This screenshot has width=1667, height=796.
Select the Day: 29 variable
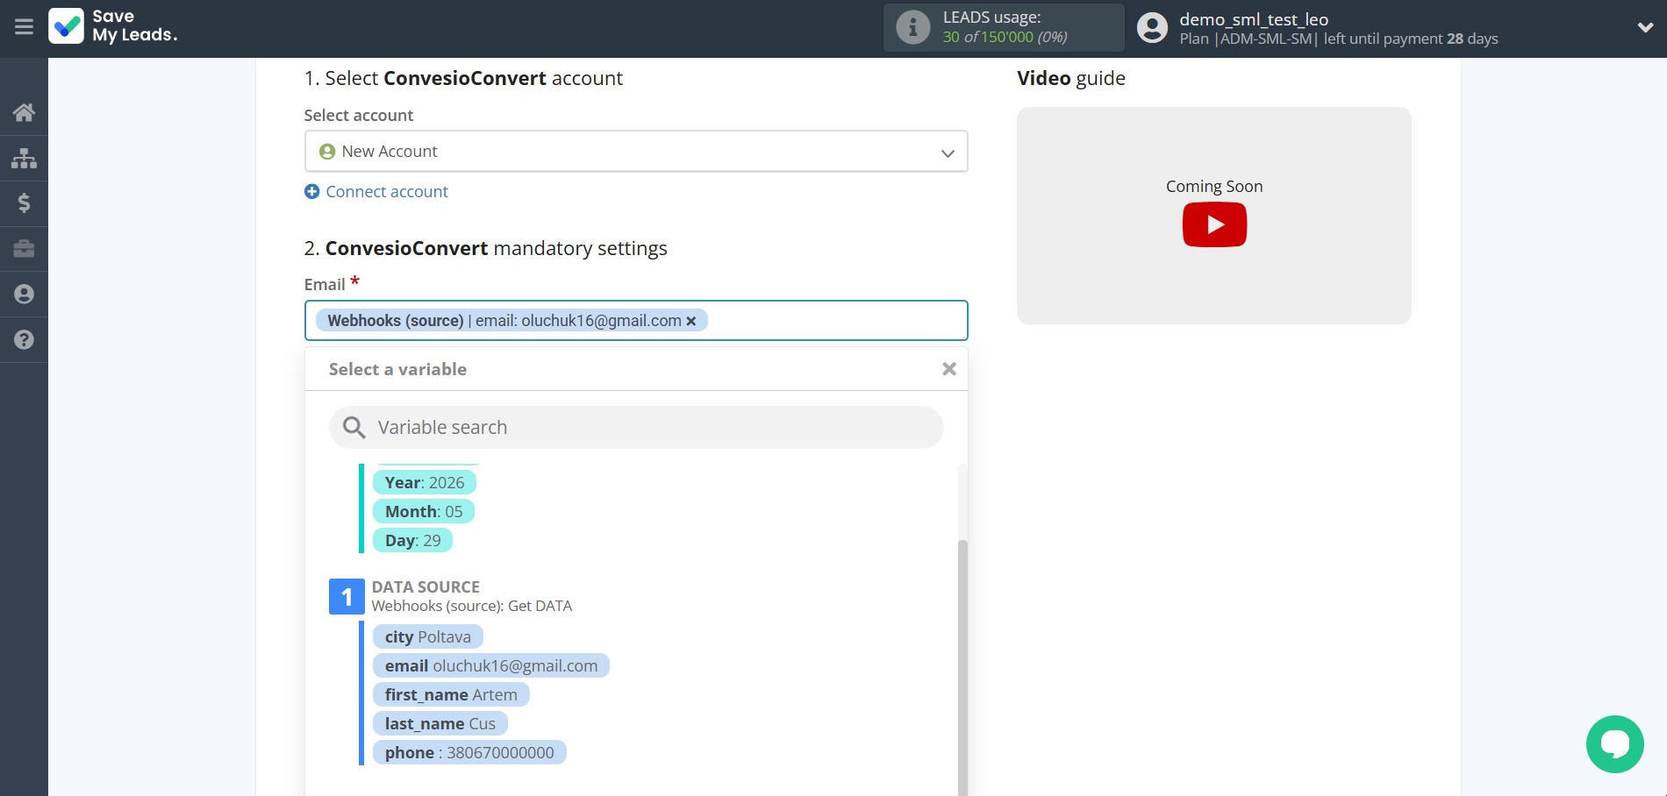(413, 540)
